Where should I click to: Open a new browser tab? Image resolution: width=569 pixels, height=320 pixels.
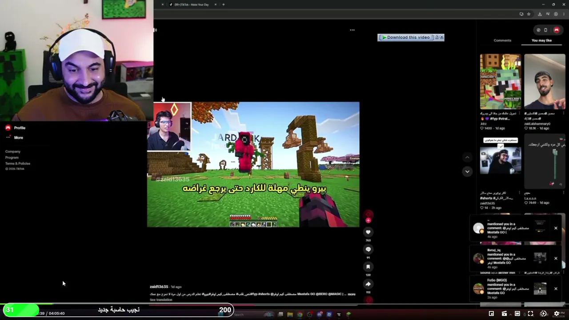(223, 4)
